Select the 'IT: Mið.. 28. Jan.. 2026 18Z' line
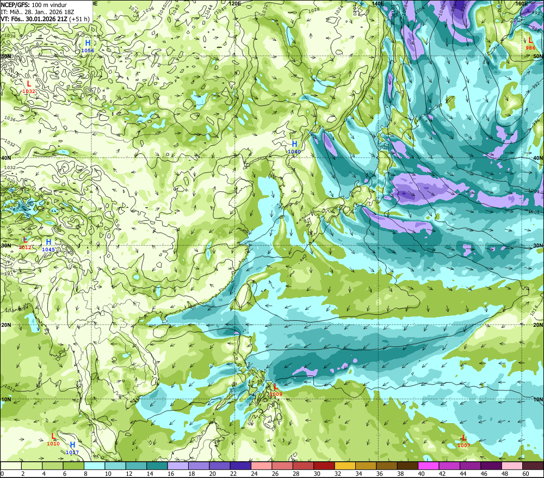Screen dimensions: 544x478 coord(38,12)
